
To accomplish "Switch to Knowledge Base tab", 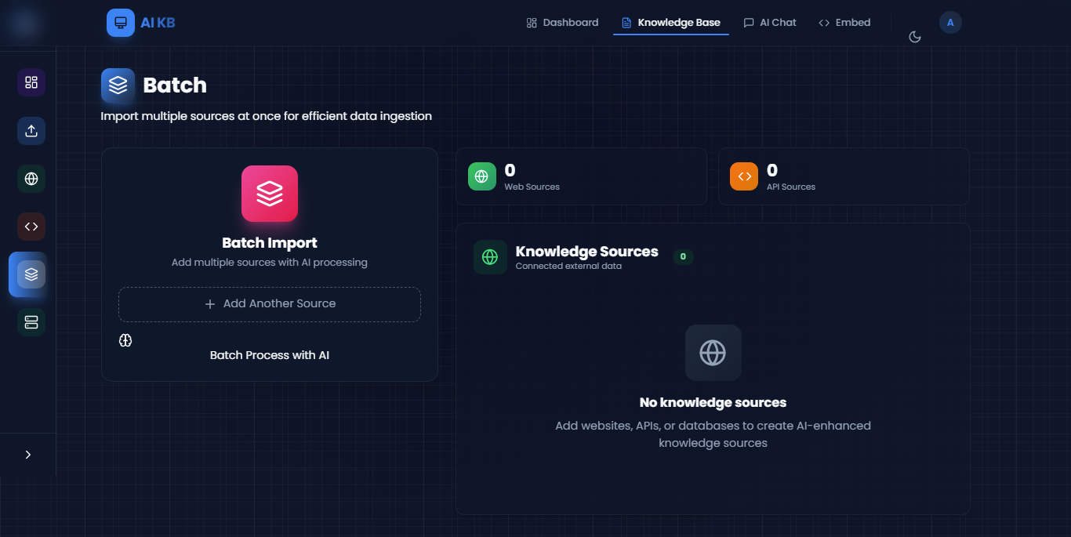I will coord(671,23).
